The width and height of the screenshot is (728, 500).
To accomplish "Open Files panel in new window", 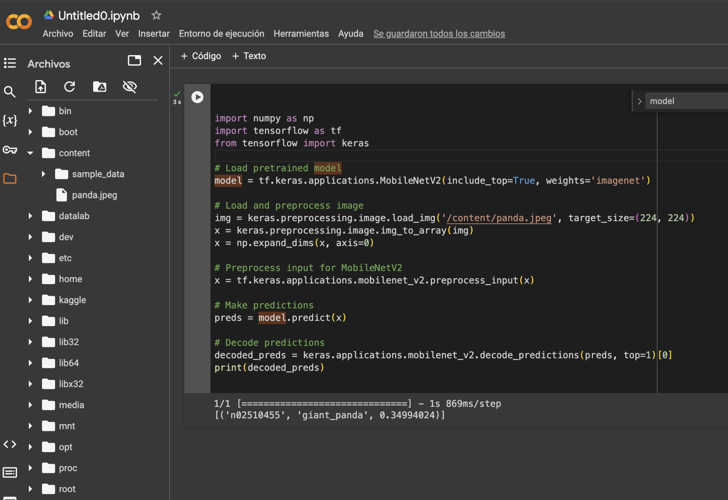I will tap(134, 60).
